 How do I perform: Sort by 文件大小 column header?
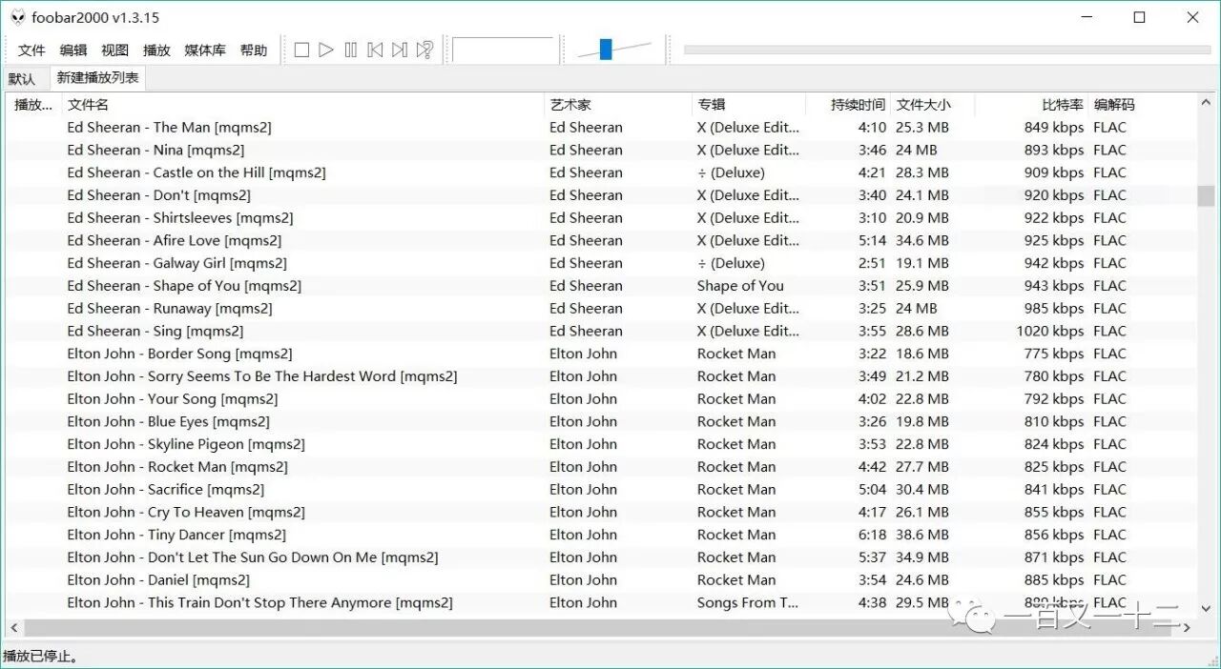[x=933, y=105]
